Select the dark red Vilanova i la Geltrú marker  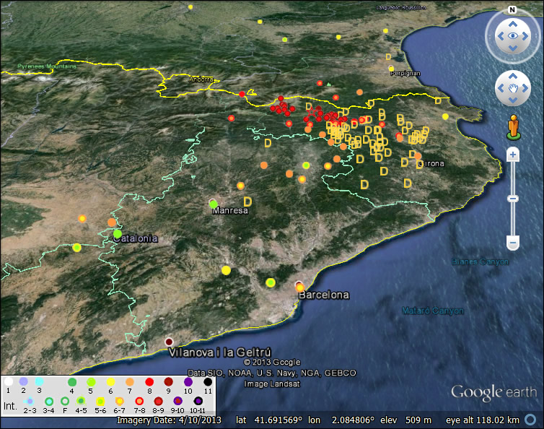coord(170,342)
